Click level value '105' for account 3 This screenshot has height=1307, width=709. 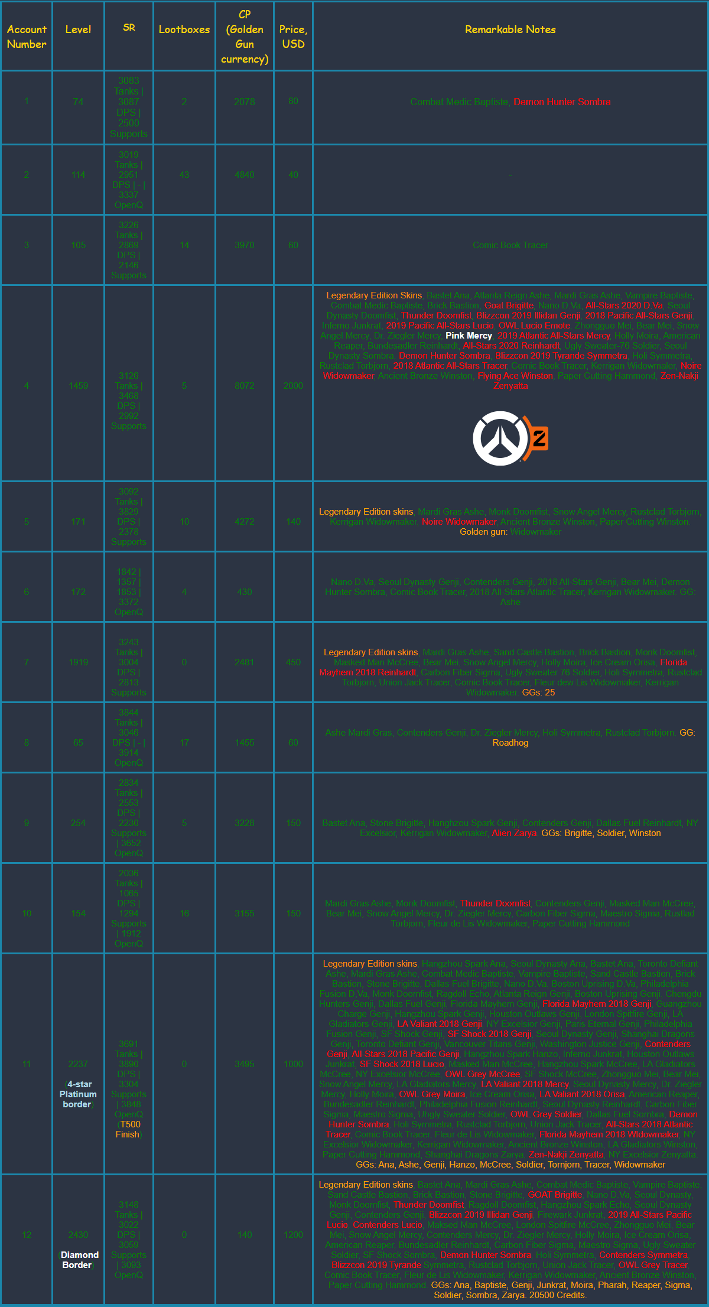(78, 245)
